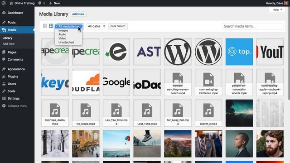Open the Media sidebar menu
The height and width of the screenshot is (163, 290).
(x=17, y=30)
